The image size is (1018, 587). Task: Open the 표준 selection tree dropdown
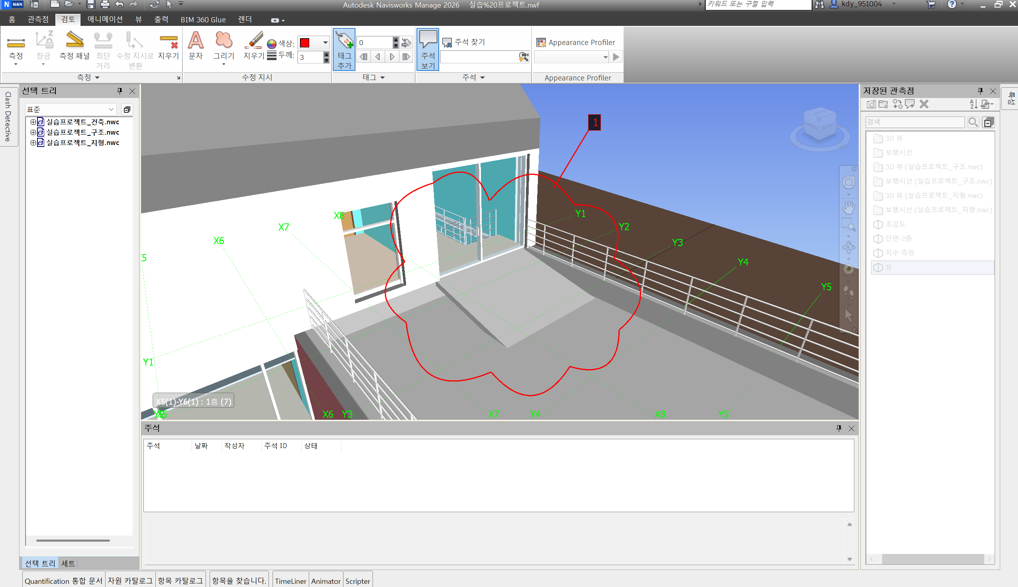(x=111, y=110)
